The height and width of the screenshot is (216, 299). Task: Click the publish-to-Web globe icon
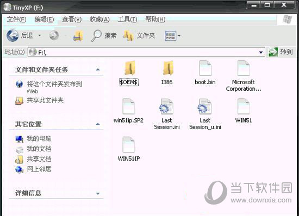pos(19,84)
